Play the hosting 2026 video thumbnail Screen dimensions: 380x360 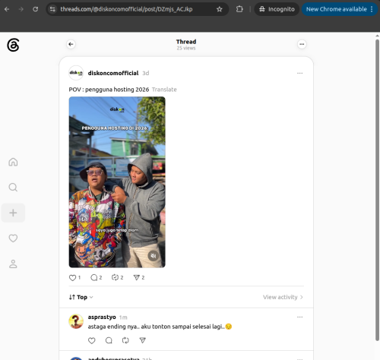(117, 182)
